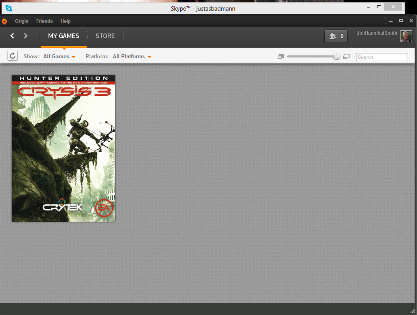The width and height of the screenshot is (417, 315).
Task: Expand the All Platforms filter dropdown
Action: 132,57
